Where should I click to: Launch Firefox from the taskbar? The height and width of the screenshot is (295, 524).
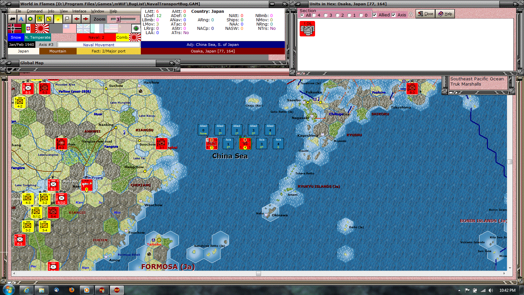click(x=72, y=290)
